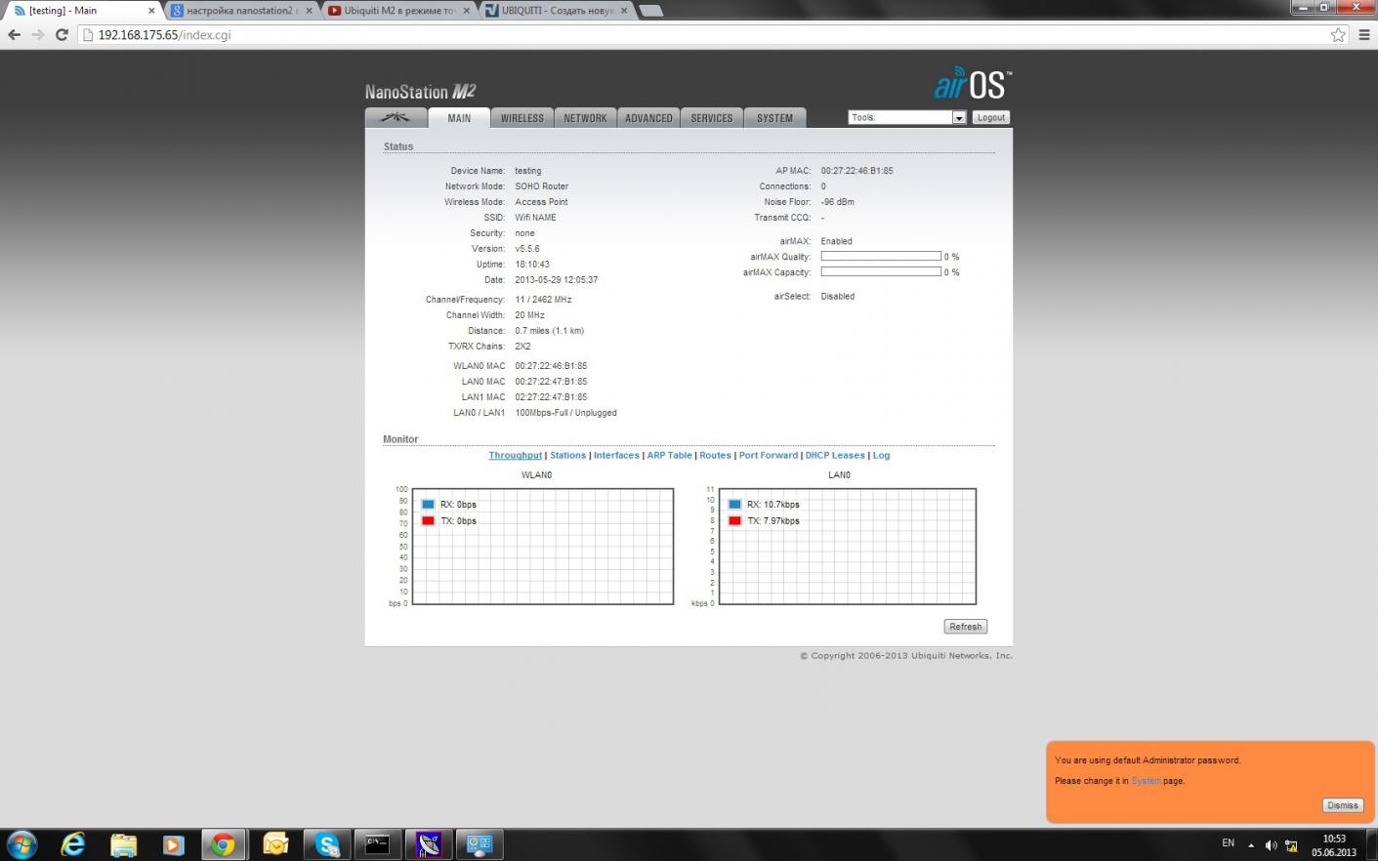Screen dimensions: 1378x861
Task: Open Windows Media Player taskbar icon
Action: (x=173, y=844)
